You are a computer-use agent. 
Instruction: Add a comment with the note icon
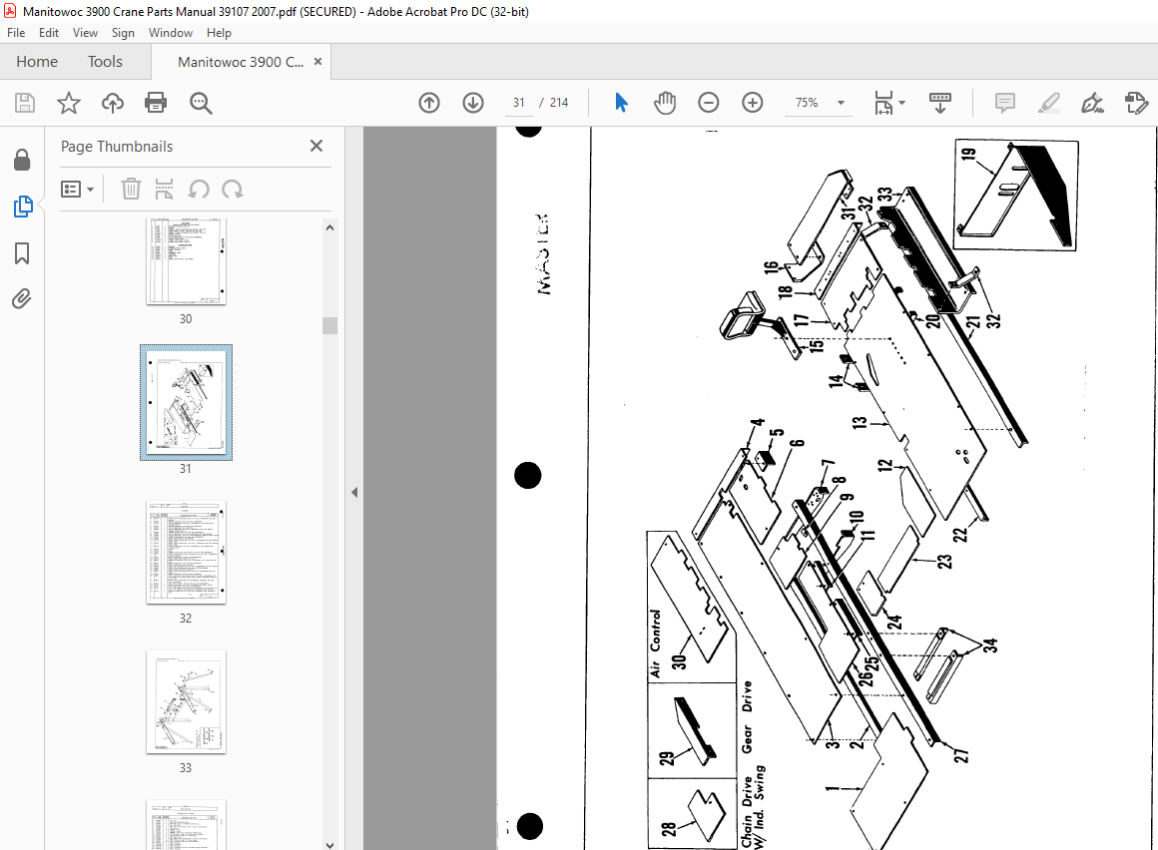[x=1005, y=103]
